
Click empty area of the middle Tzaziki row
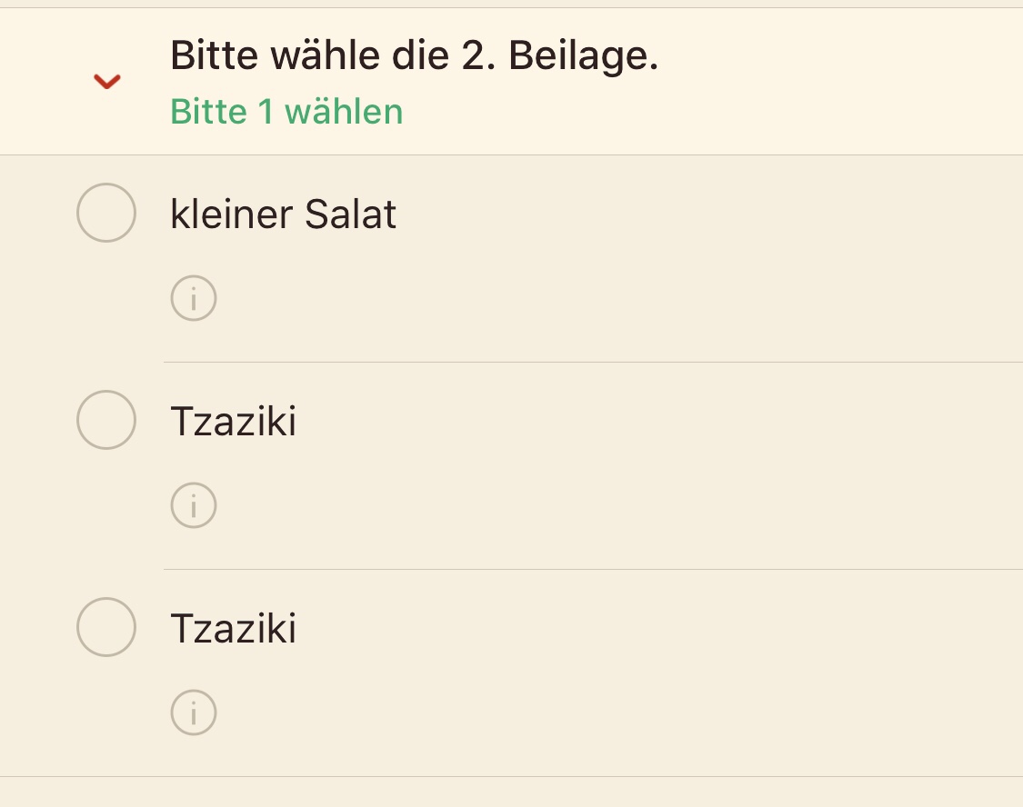[682, 422]
